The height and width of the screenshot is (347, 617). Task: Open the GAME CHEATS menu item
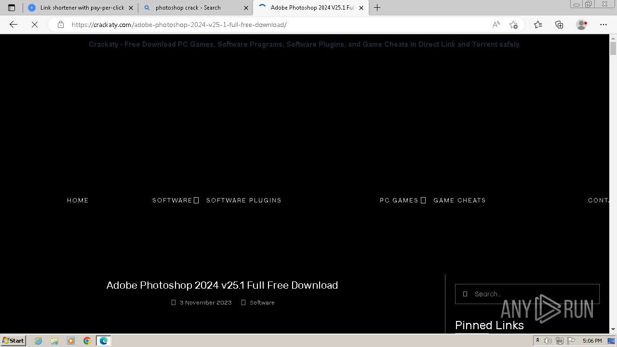(x=459, y=200)
